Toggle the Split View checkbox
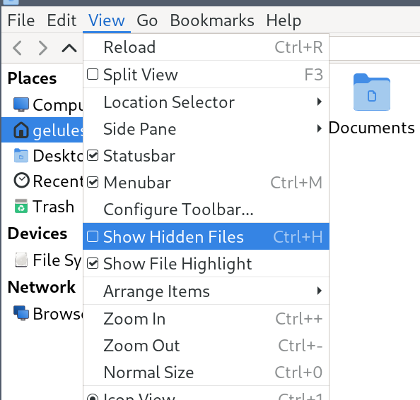420x400 pixels. point(93,74)
